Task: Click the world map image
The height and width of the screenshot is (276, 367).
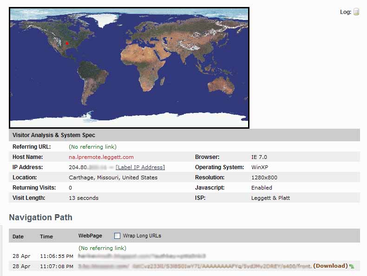Action: tap(129, 68)
